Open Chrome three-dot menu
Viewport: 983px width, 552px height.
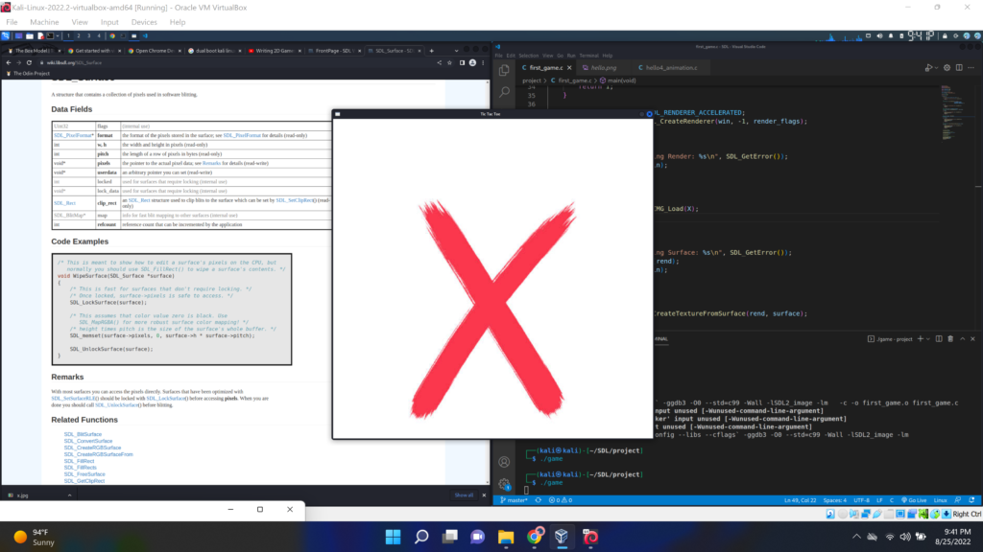(x=483, y=62)
